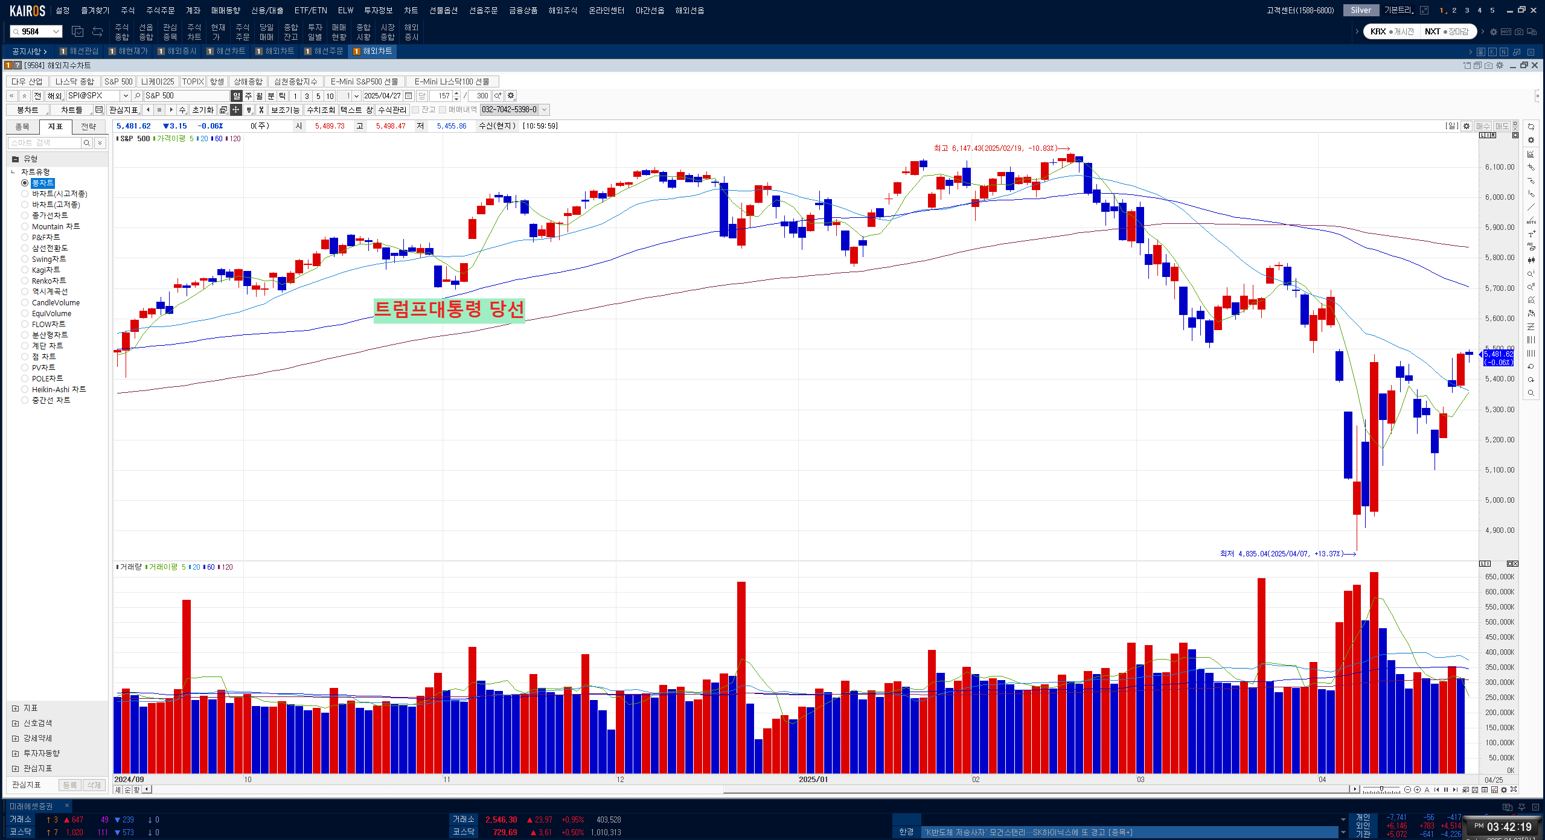Select the AUTO trendline tool

point(1531,220)
